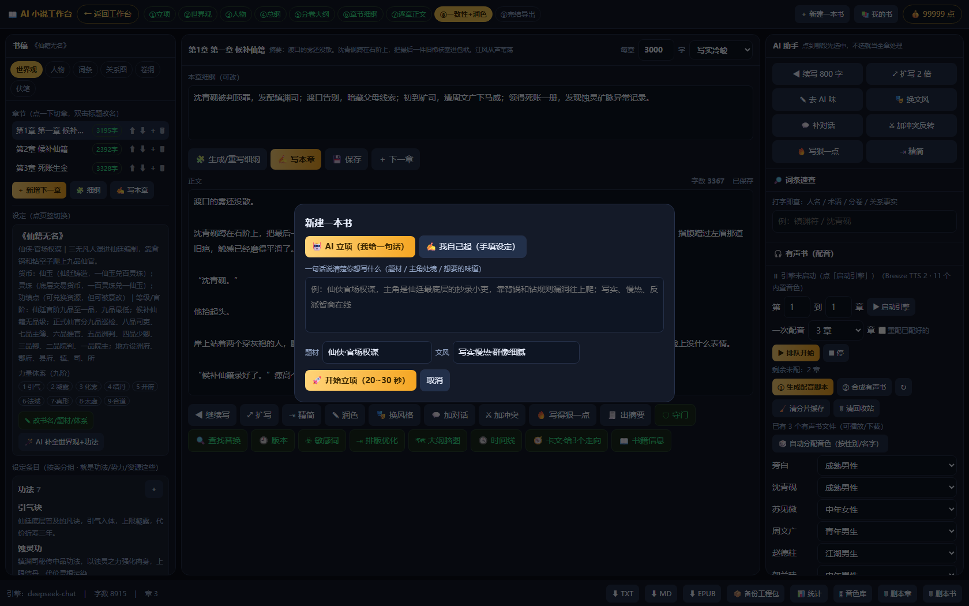Switch to the ①立项 step tab

[160, 14]
